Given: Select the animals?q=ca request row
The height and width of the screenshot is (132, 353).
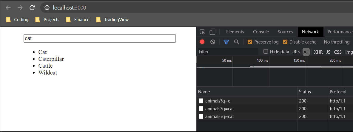Looking at the screenshot, I should click(275, 109).
